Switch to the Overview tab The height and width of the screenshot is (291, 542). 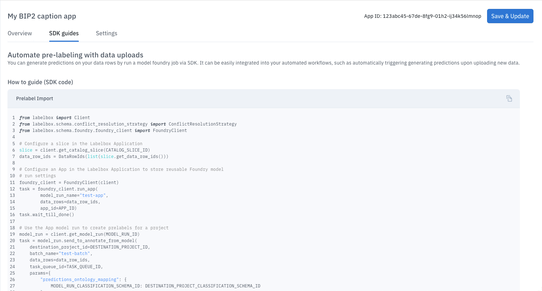20,33
